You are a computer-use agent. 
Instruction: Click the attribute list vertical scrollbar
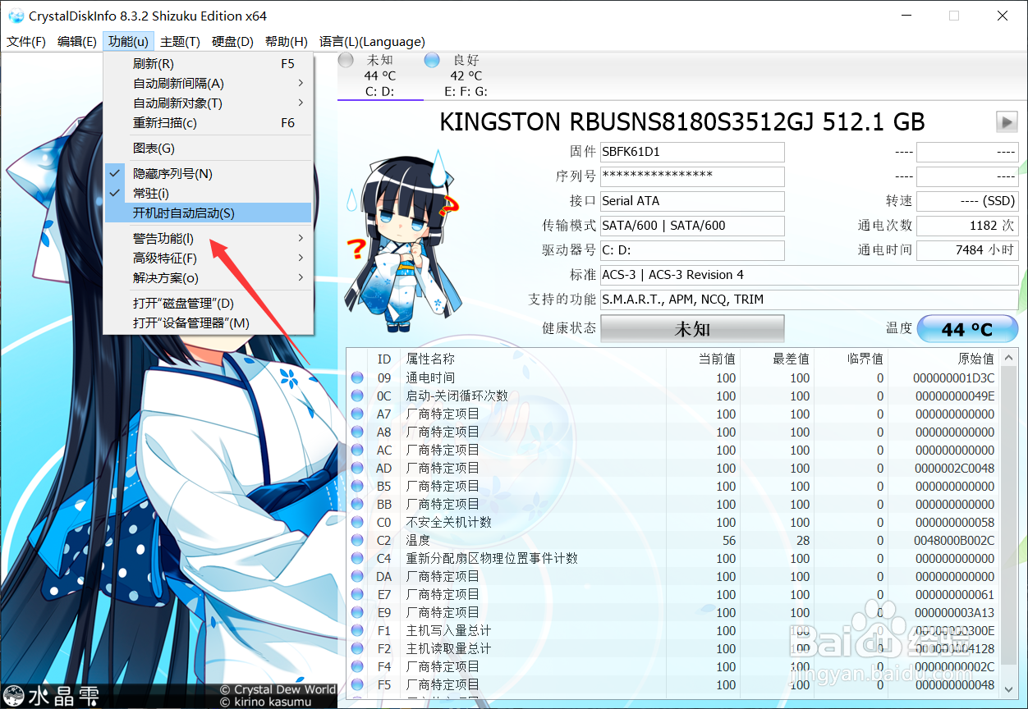tap(1010, 525)
